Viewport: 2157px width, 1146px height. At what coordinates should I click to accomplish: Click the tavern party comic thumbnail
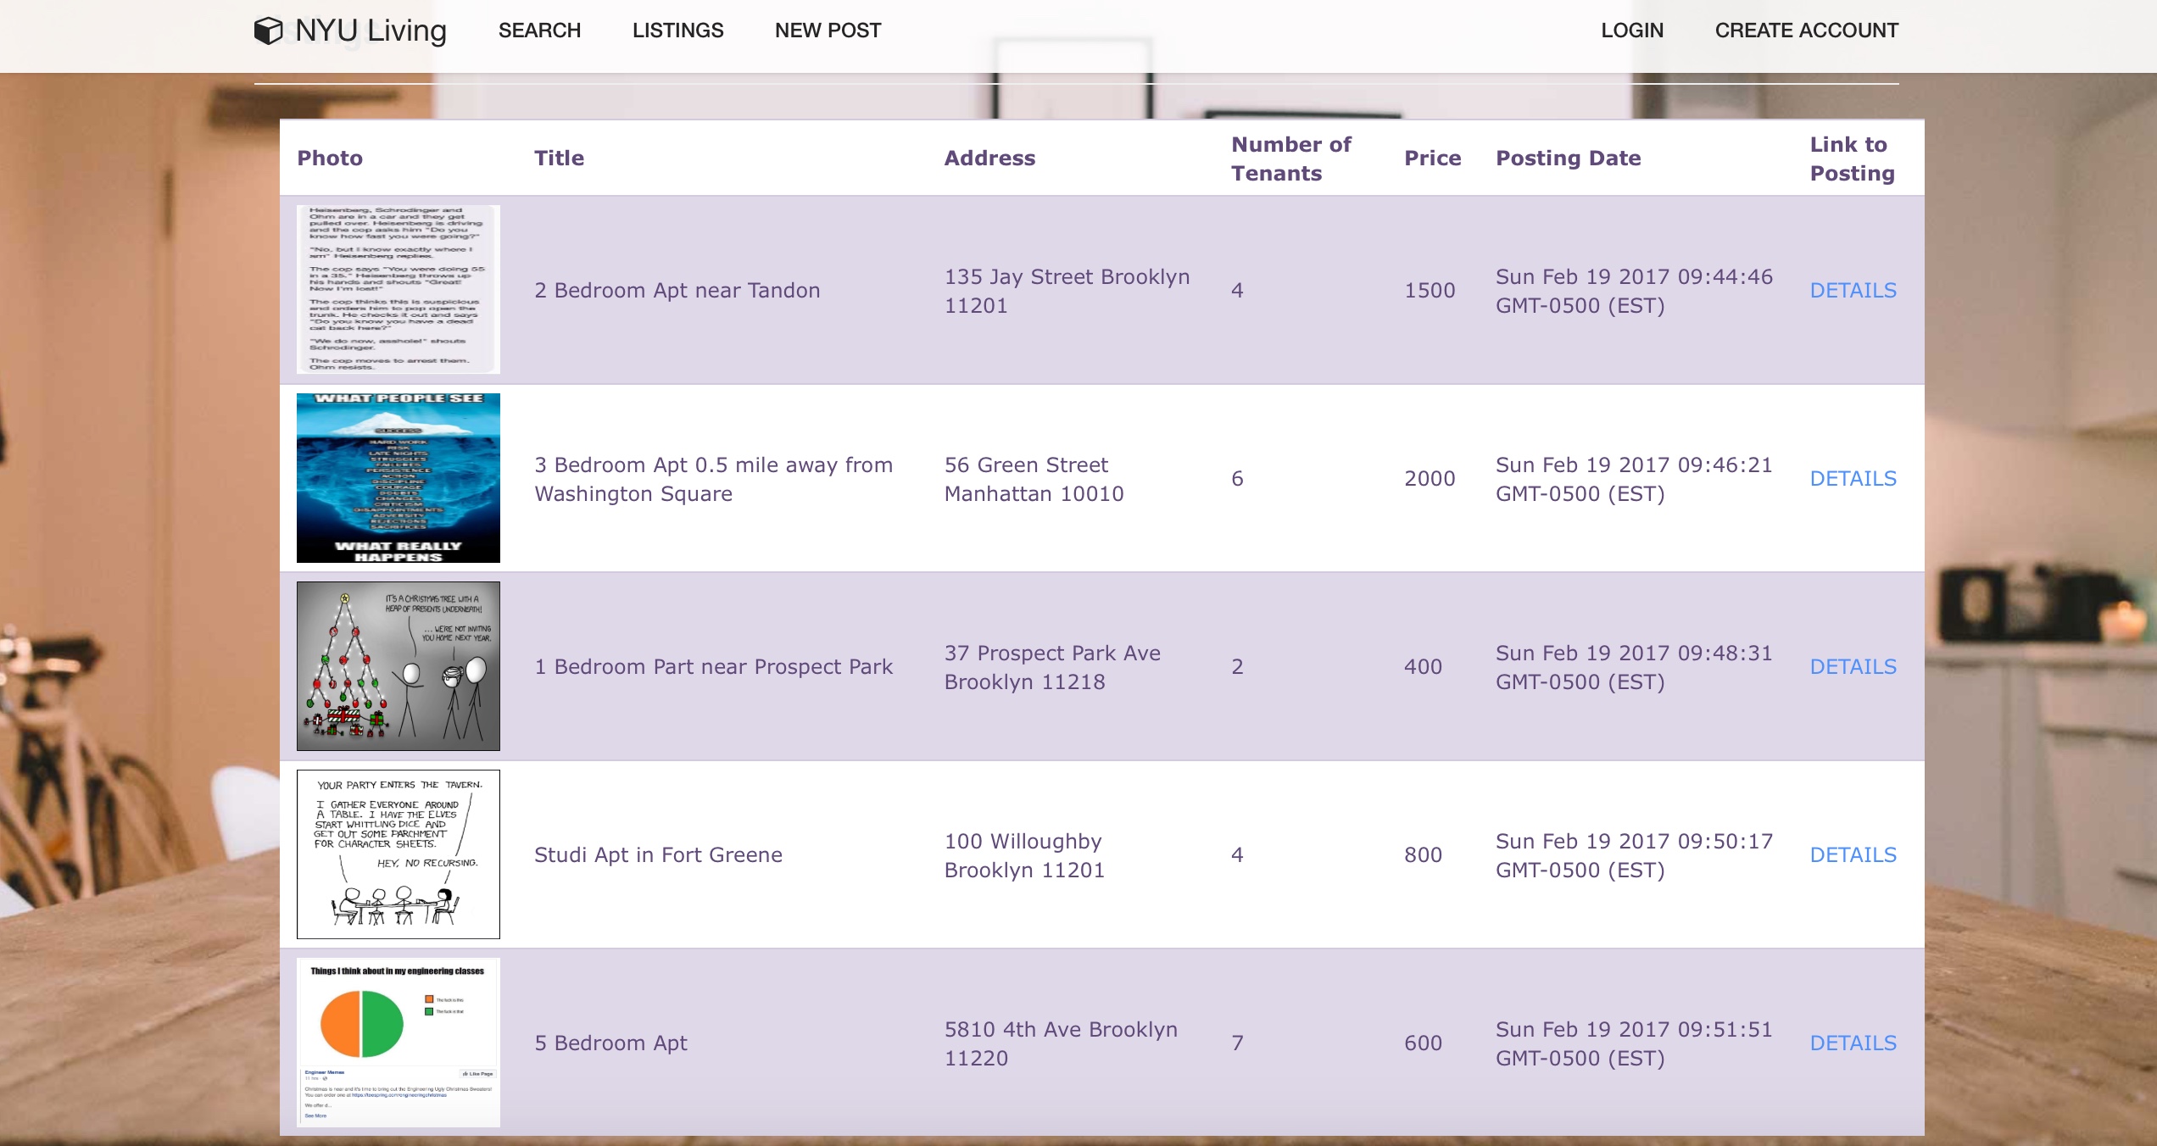pos(399,854)
